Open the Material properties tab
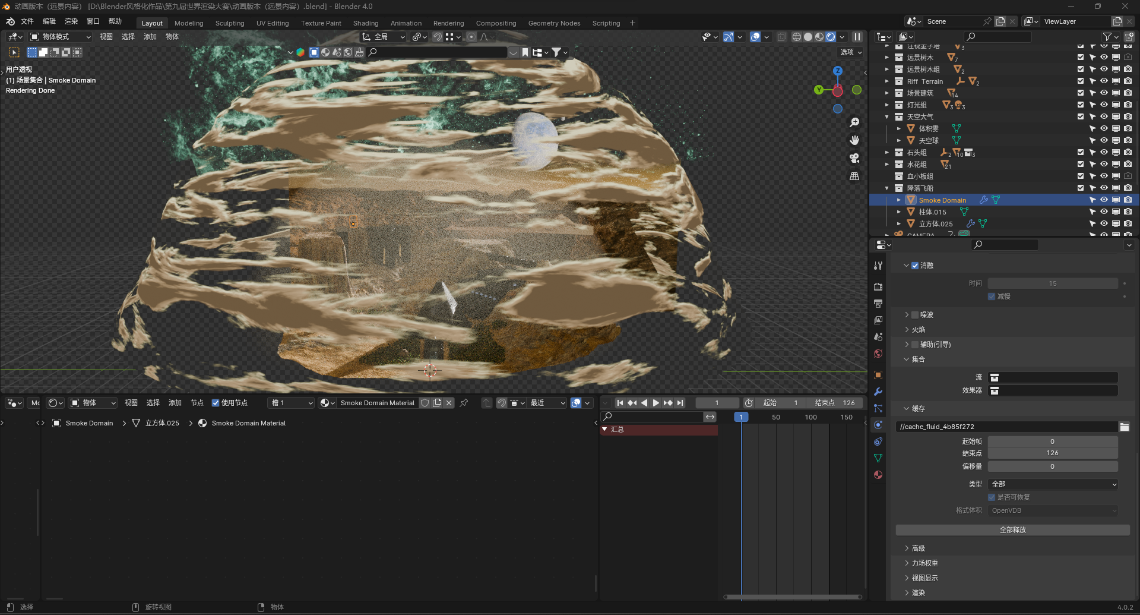This screenshot has width=1140, height=615. click(x=878, y=475)
